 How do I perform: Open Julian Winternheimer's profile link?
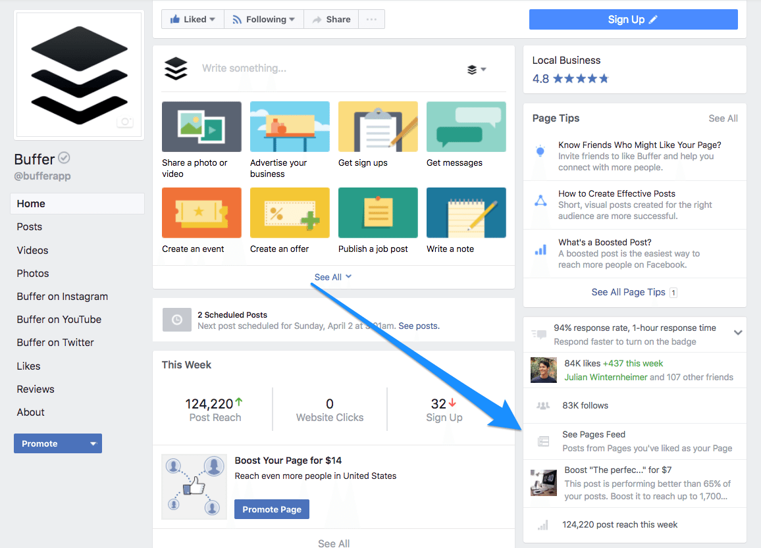(606, 377)
